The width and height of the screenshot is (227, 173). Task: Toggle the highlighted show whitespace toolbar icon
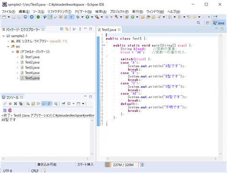(x=71, y=17)
